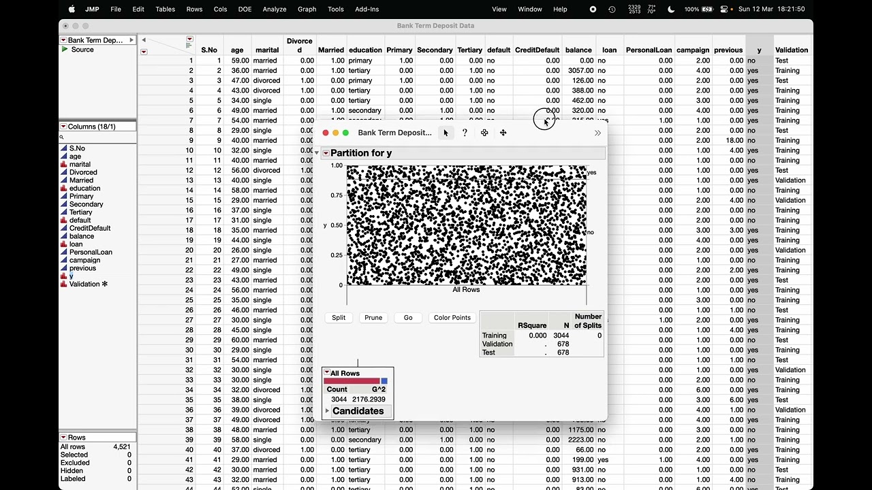Activate the help question mark tool
This screenshot has height=490, width=872.
tap(465, 133)
